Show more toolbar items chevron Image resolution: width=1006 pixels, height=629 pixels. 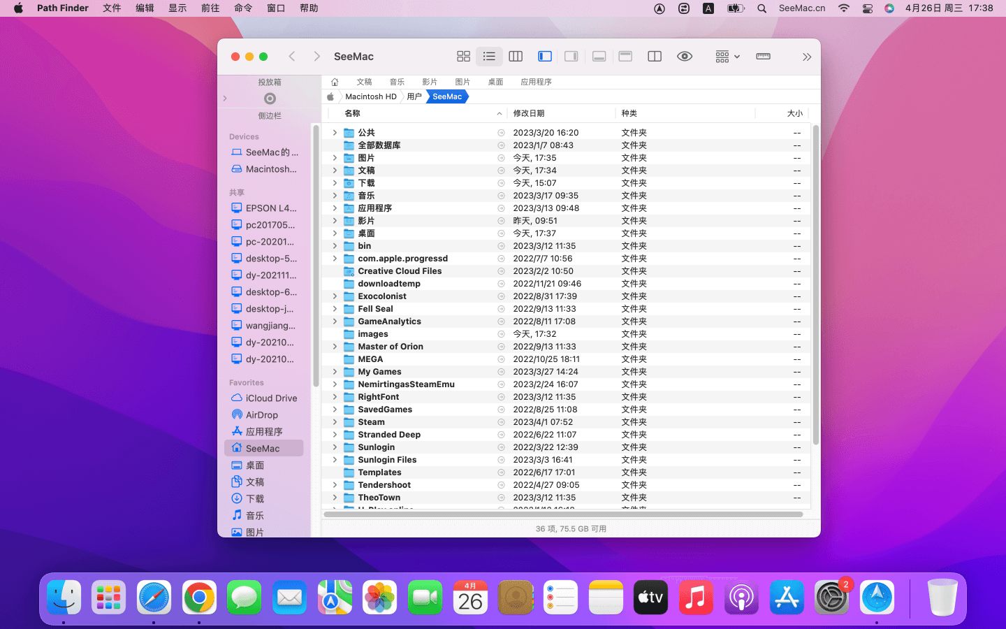pyautogui.click(x=807, y=57)
